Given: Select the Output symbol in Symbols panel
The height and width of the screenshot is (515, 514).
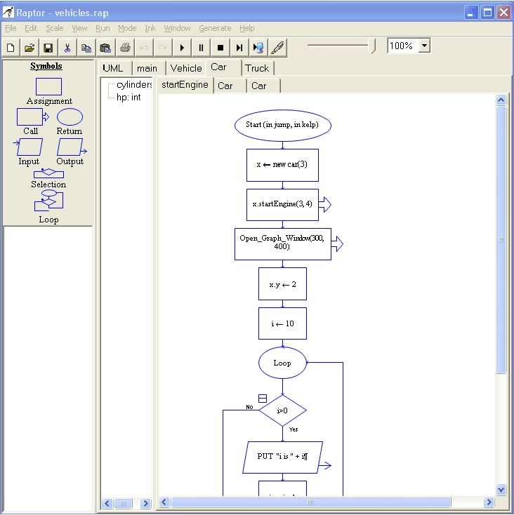Looking at the screenshot, I should pos(72,147).
